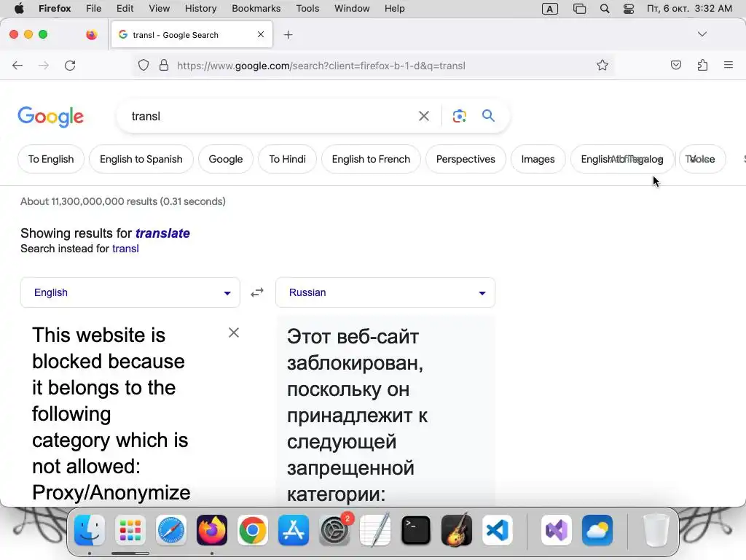This screenshot has width=746, height=560.
Task: Open a new tab with plus
Action: [x=288, y=35]
